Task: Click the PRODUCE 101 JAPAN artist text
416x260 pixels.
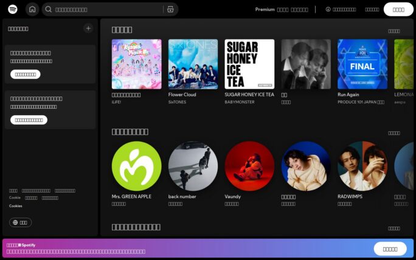Action: [361, 102]
